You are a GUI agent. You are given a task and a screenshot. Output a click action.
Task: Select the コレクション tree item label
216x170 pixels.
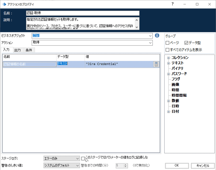click(180, 58)
